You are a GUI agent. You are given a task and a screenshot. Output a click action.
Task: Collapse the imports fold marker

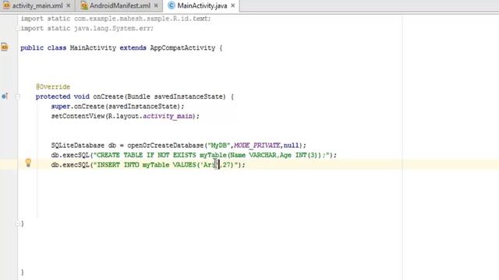tap(17, 29)
